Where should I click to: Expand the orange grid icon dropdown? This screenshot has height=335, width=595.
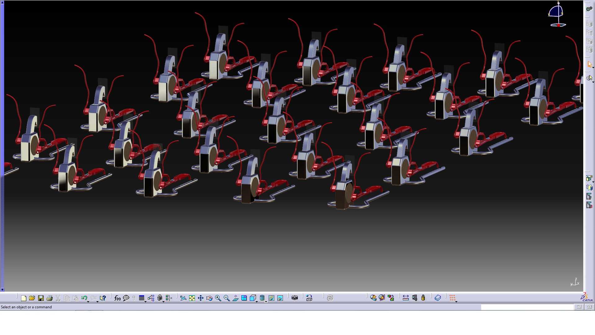[x=456, y=301]
